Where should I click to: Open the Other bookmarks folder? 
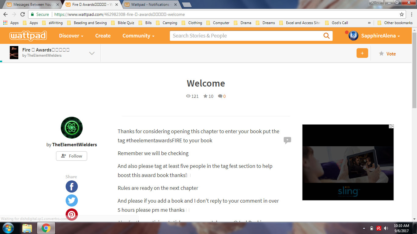pos(395,23)
